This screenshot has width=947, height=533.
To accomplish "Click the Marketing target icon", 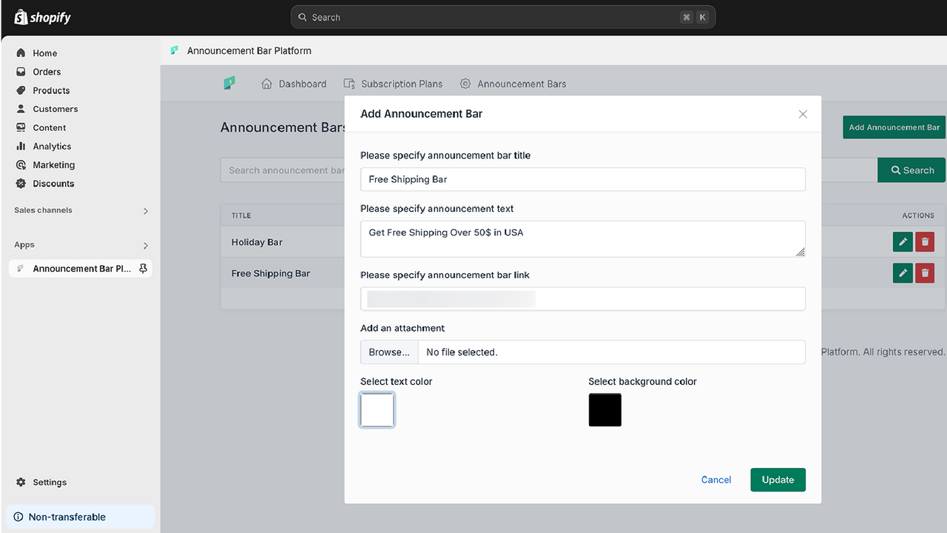I will click(x=21, y=165).
